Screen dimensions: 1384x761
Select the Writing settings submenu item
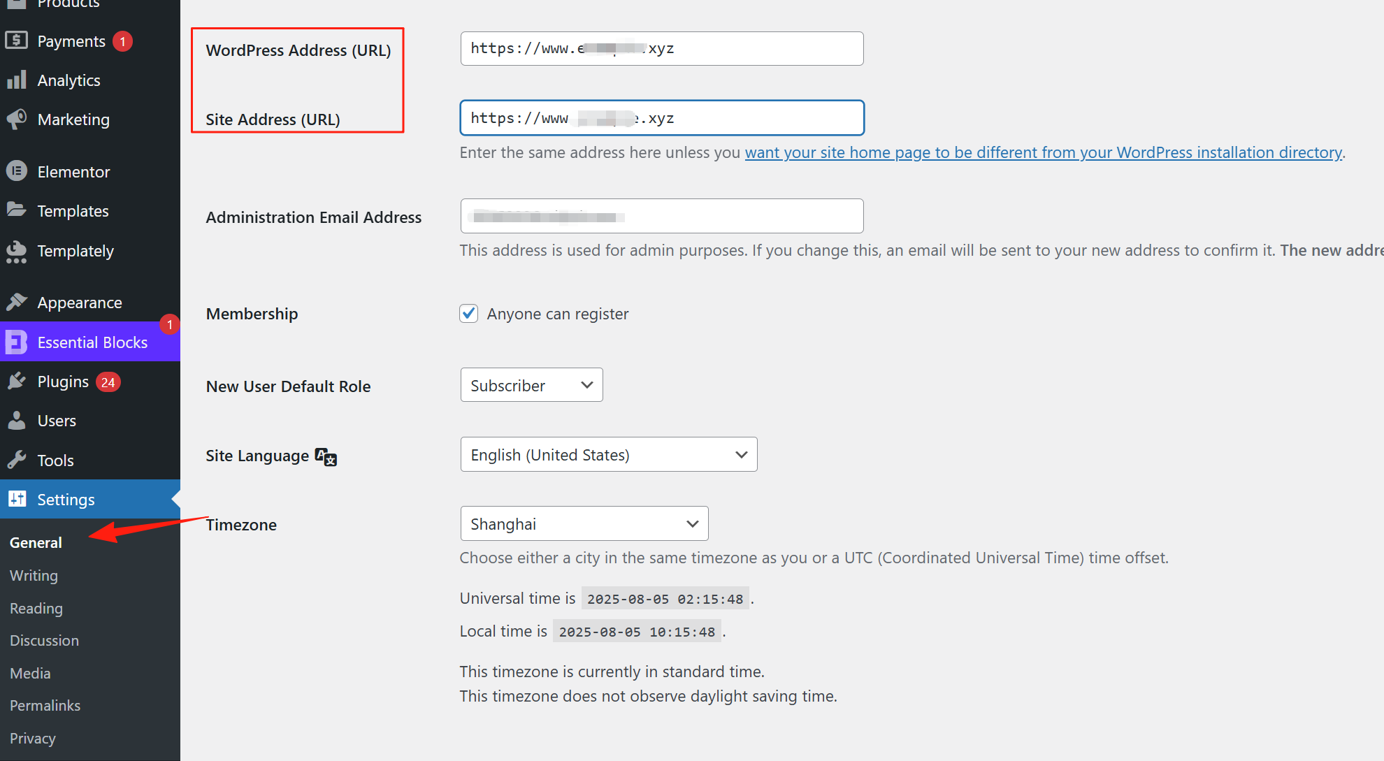point(34,575)
